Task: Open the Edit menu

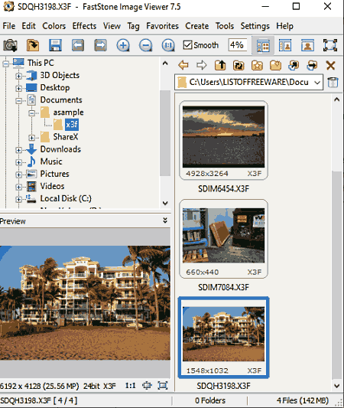Action: coord(28,26)
